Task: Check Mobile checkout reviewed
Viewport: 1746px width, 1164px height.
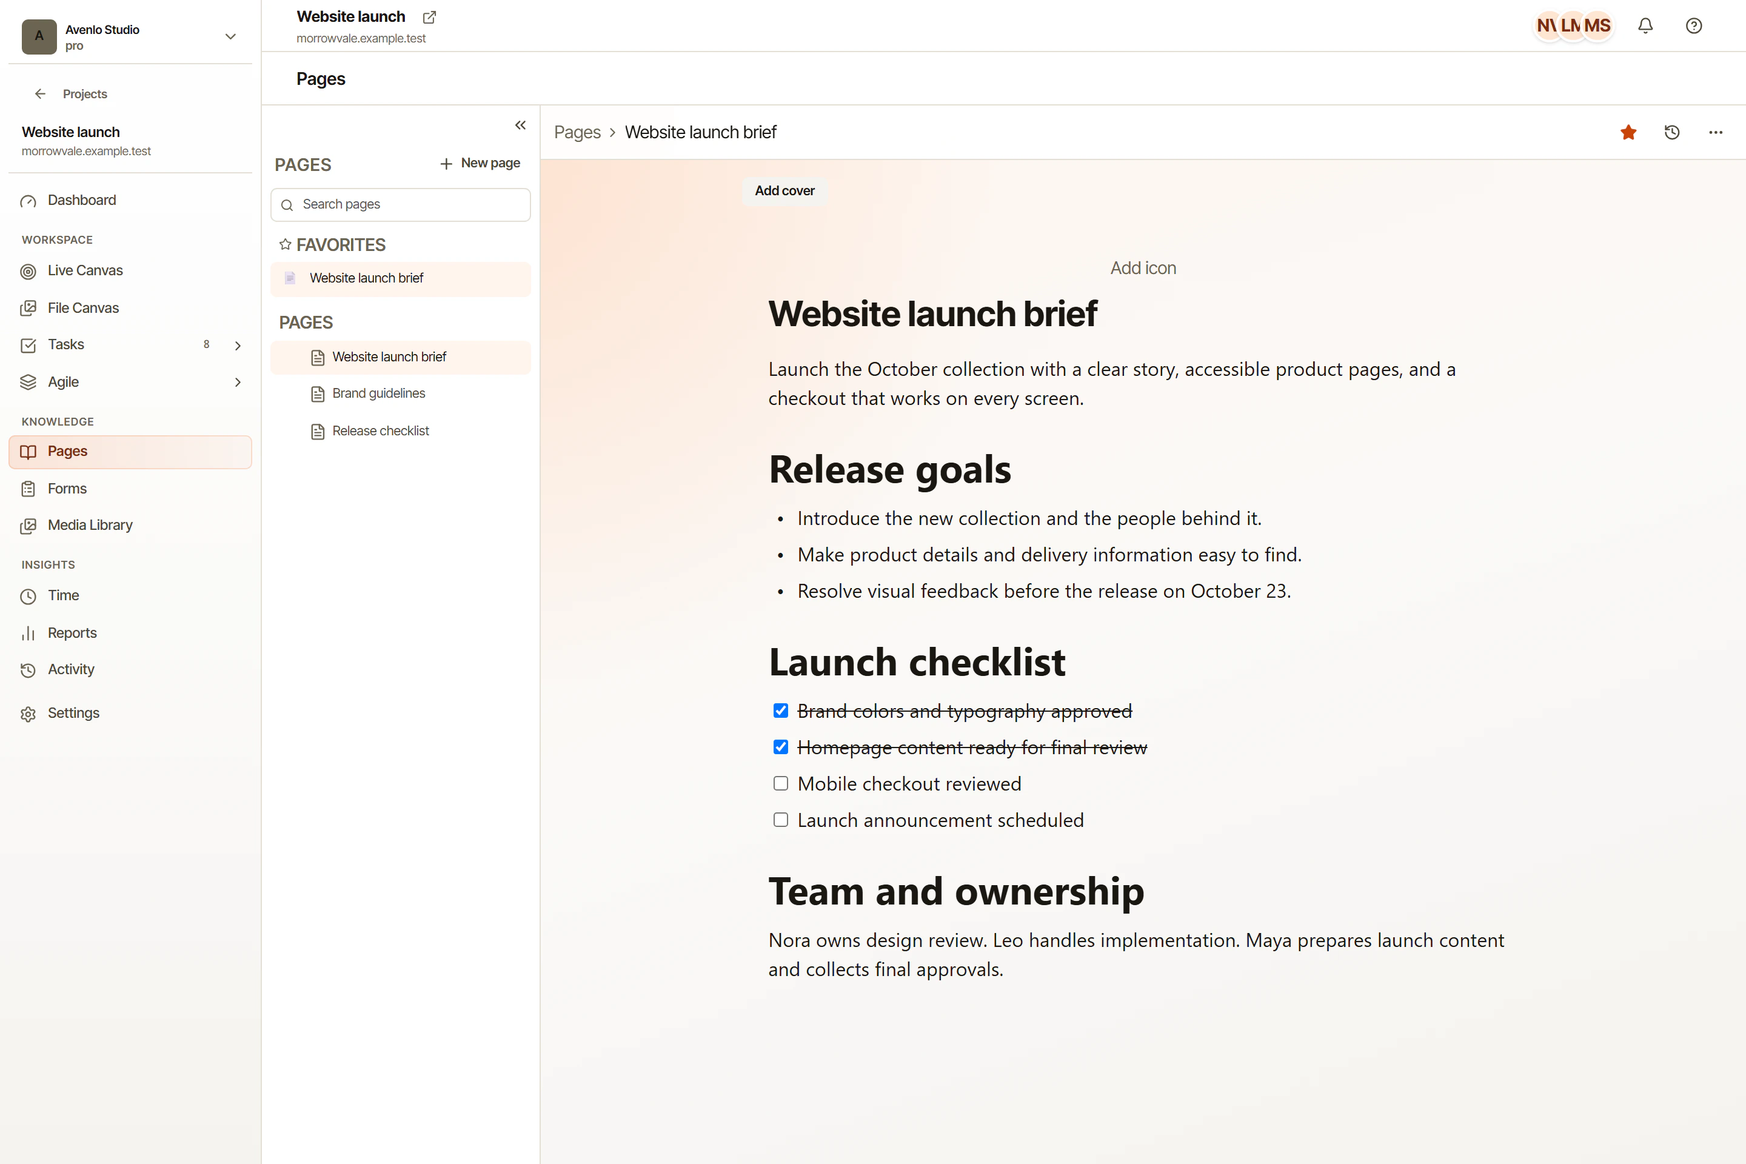Action: pyautogui.click(x=780, y=783)
